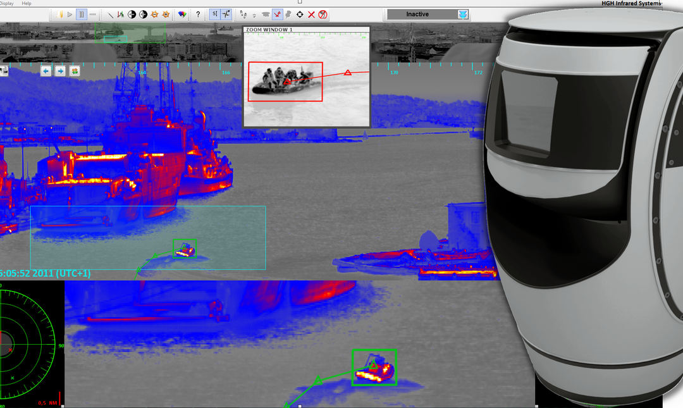Click the green radar scope display
Image resolution: width=683 pixels, height=408 pixels.
tap(27, 344)
